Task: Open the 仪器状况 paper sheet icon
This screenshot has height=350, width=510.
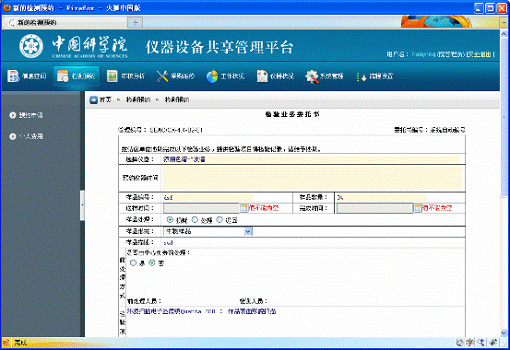Action: pos(262,76)
